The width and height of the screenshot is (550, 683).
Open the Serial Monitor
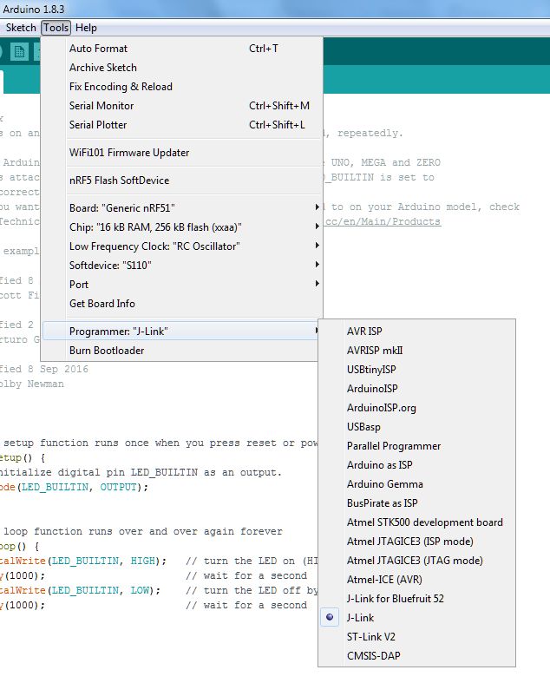(x=182, y=106)
